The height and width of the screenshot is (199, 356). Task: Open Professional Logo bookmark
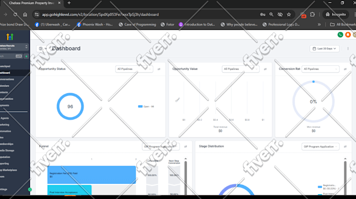pos(281,25)
